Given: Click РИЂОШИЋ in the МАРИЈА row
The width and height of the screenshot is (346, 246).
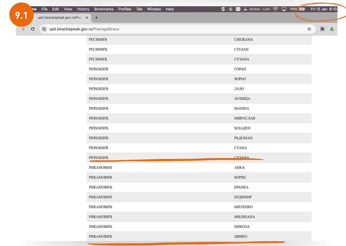Looking at the screenshot, I should [99, 108].
